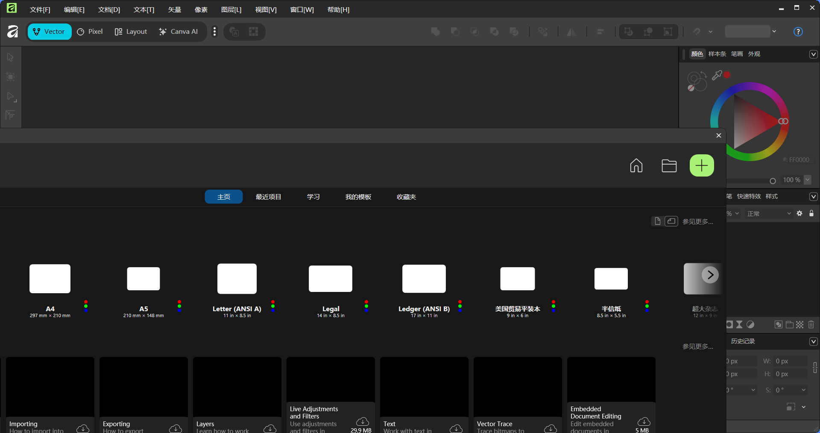
Task: Open the 文件[F] menu
Action: tap(40, 9)
